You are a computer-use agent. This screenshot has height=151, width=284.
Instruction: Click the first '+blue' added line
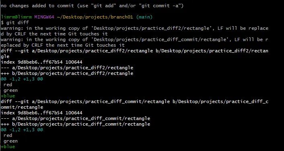pos(8,96)
